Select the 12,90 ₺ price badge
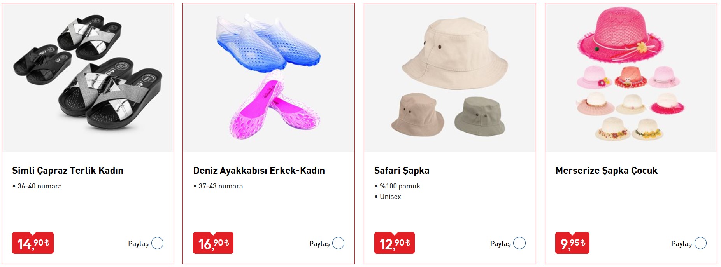This screenshot has width=721, height=267. [395, 243]
